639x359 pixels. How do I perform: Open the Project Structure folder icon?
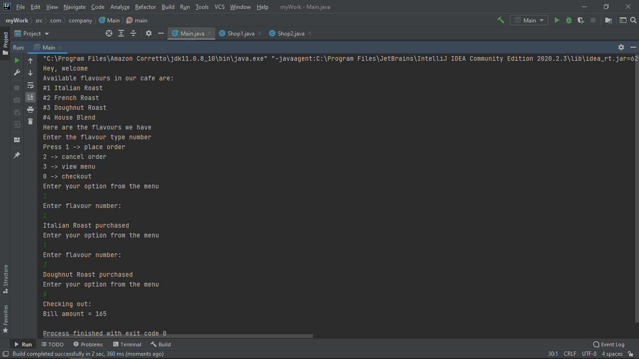pos(609,20)
